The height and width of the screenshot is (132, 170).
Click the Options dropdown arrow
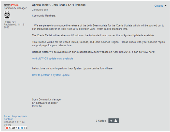pos(166,6)
